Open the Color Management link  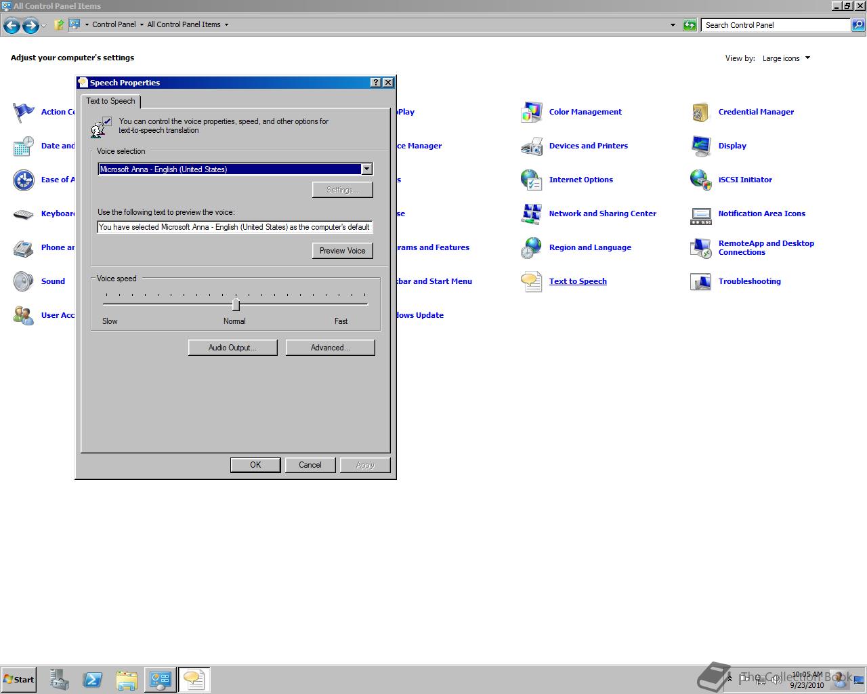click(x=585, y=112)
